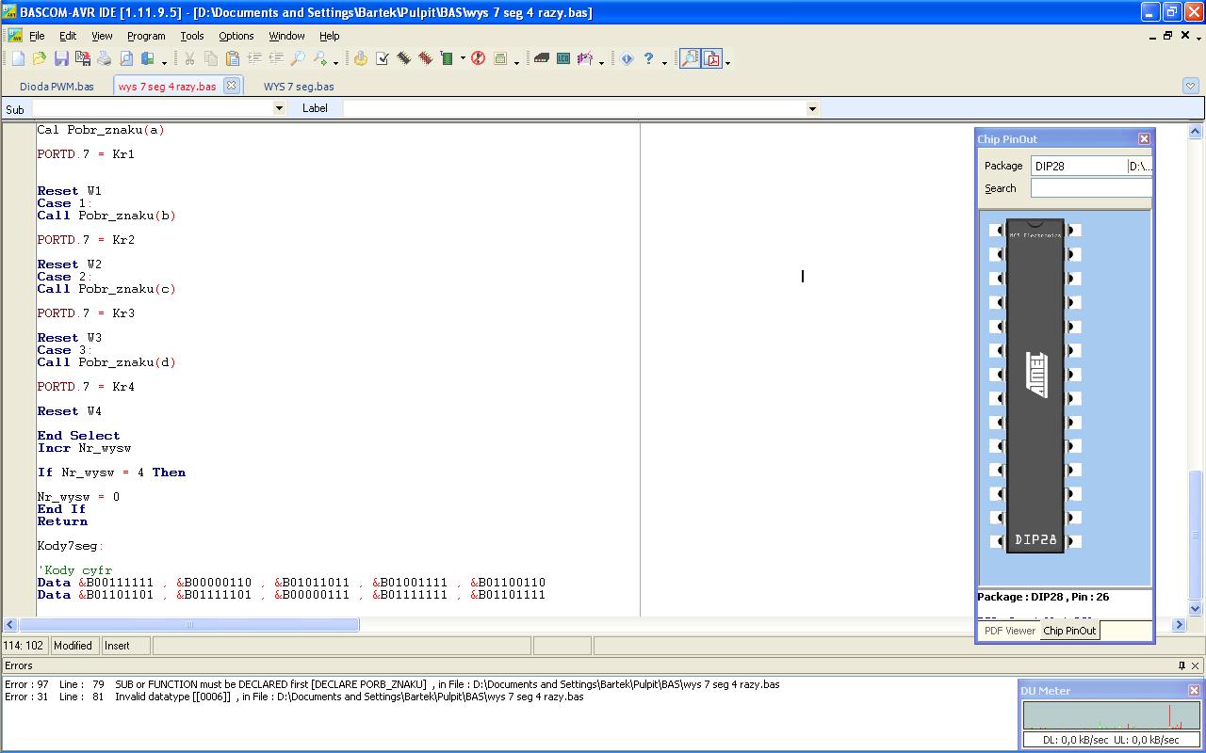Open the Edit menu
Screen dimensions: 1206x753
68,36
